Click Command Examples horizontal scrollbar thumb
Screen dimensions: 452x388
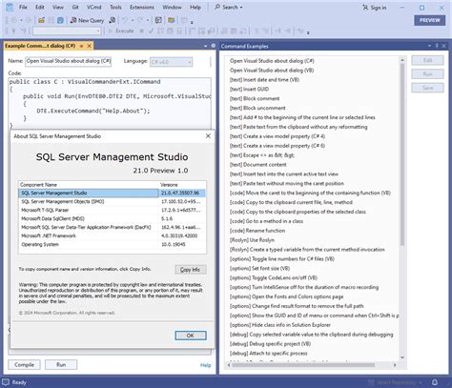tap(303, 365)
